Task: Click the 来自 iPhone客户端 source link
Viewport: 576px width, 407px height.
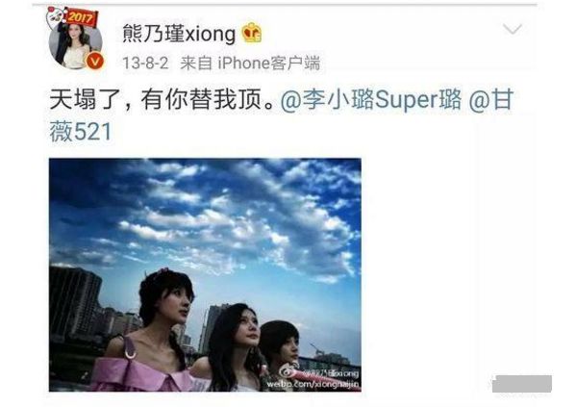Action: coord(250,63)
